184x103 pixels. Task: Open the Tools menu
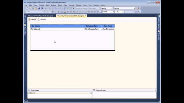pos(85,5)
